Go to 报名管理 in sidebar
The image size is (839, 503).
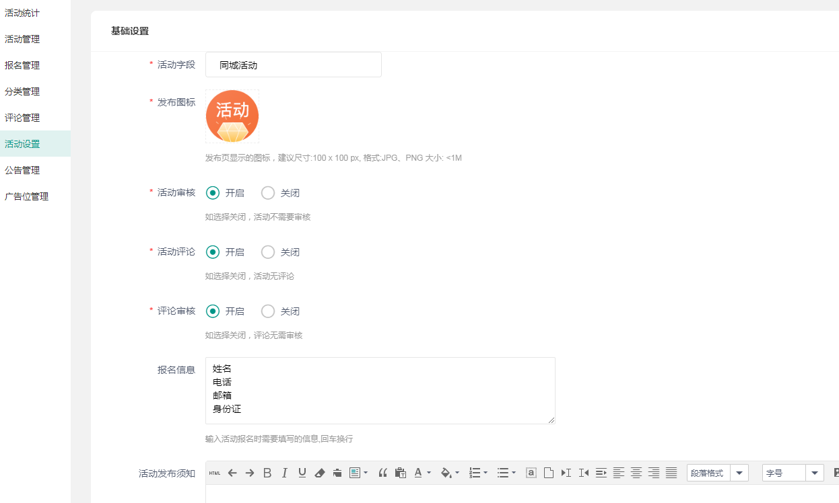coord(22,65)
